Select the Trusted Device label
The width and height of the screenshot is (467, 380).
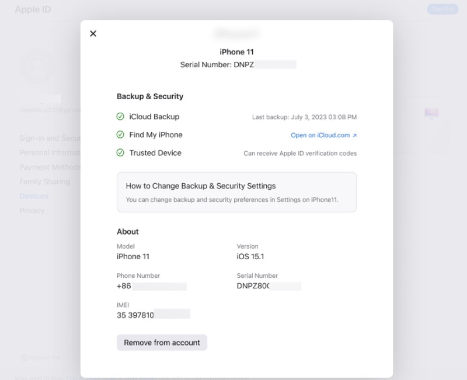tap(155, 153)
